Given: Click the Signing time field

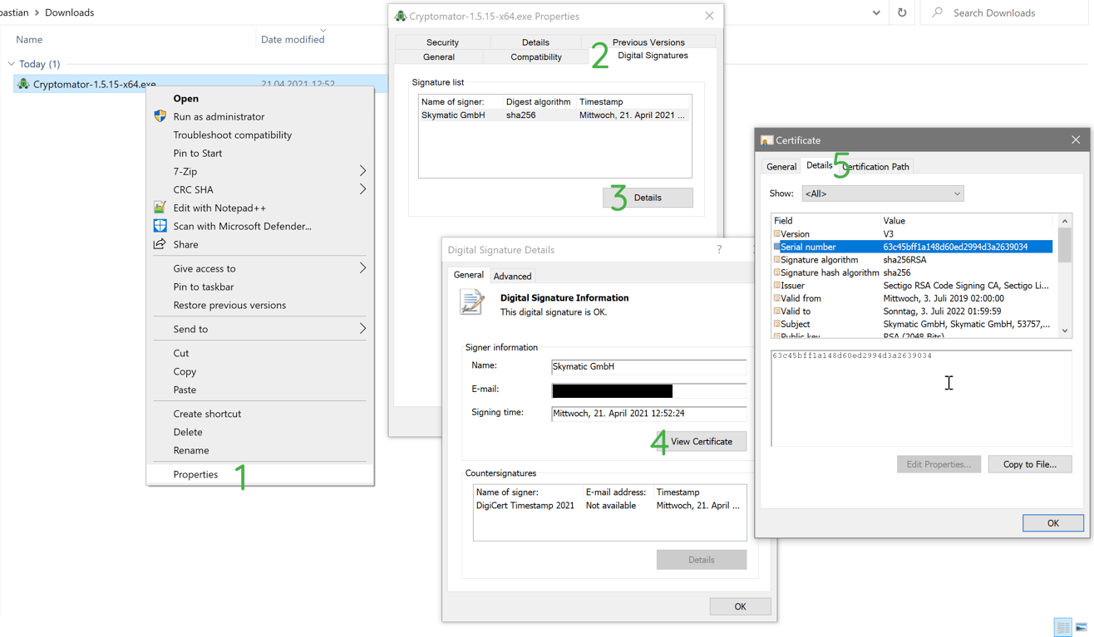Looking at the screenshot, I should point(649,413).
